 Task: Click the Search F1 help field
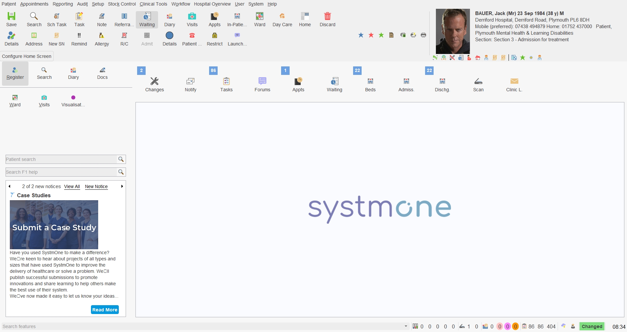pos(61,172)
